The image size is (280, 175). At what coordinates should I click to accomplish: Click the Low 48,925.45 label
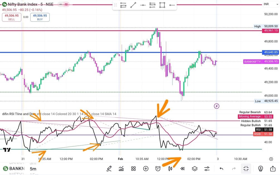266,101
